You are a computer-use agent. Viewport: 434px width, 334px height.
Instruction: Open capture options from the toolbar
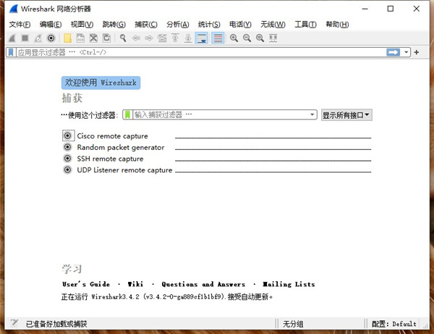pos(51,38)
